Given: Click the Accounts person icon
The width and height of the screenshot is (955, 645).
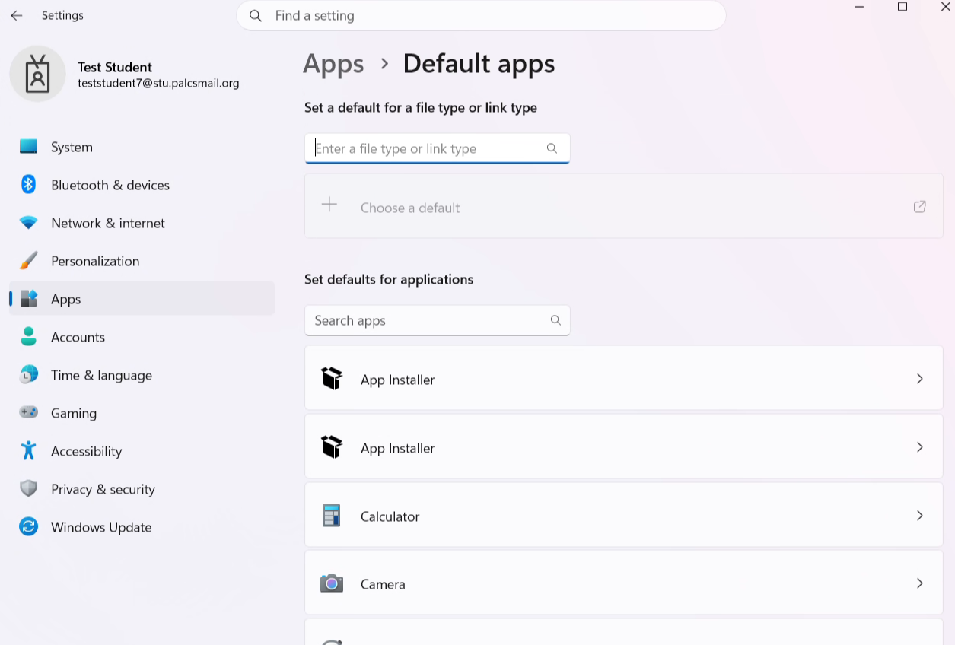Looking at the screenshot, I should pos(29,337).
